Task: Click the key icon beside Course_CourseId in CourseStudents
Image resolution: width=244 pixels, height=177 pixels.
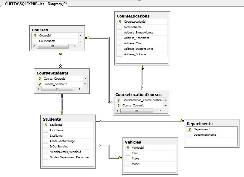Action: pyautogui.click(x=40, y=79)
